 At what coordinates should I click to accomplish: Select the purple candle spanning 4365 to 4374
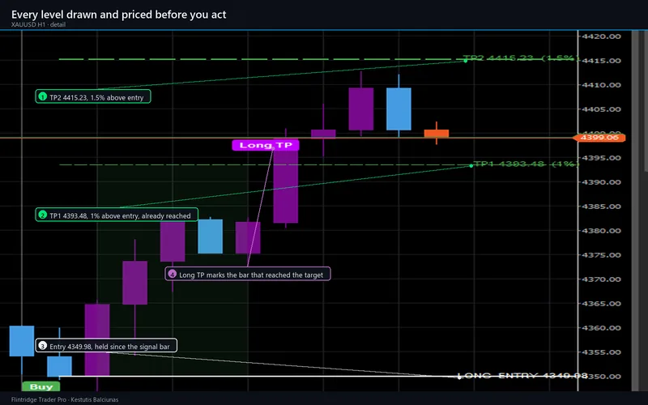tap(134, 283)
